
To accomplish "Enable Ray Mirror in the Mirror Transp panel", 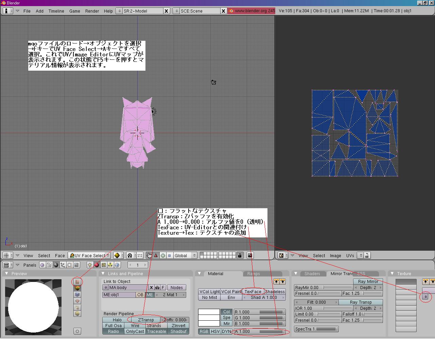I will coord(368,281).
